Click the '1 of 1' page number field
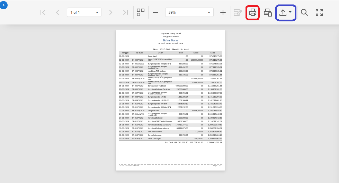339x183 pixels. tap(80, 12)
